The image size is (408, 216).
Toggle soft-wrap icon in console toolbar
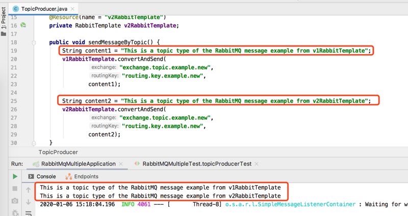[29, 213]
